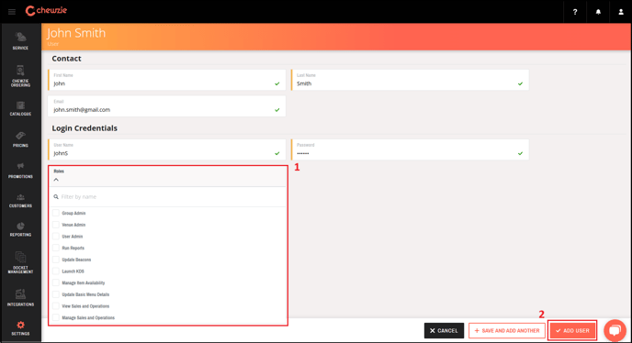Click the Email field
632x343 pixels.
click(167, 105)
